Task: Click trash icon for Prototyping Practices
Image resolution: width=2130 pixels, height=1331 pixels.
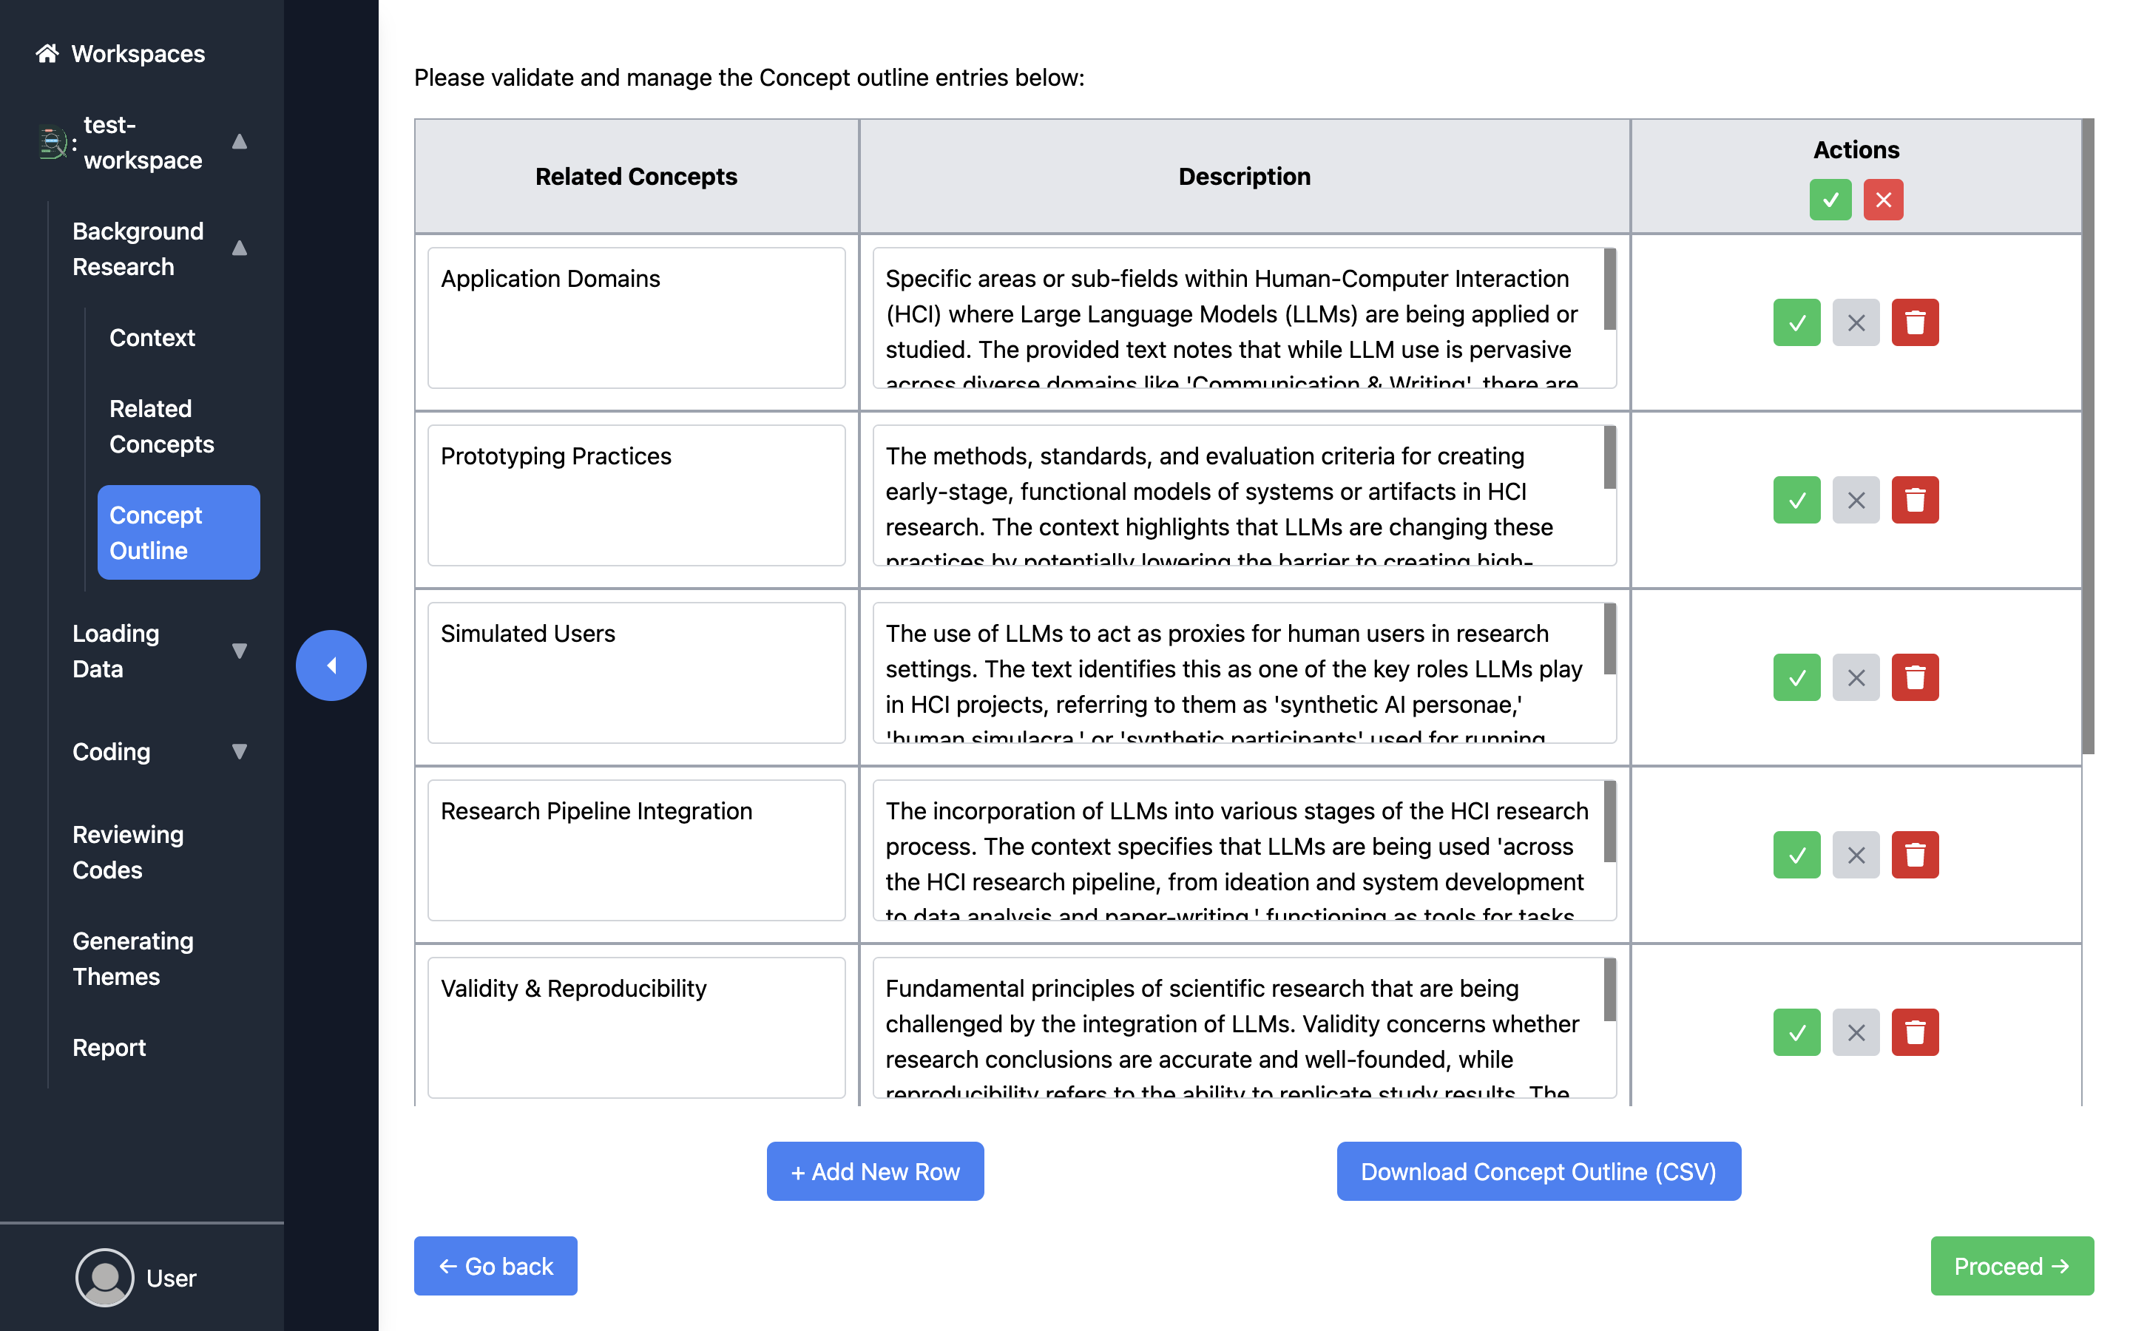Action: click(x=1914, y=500)
